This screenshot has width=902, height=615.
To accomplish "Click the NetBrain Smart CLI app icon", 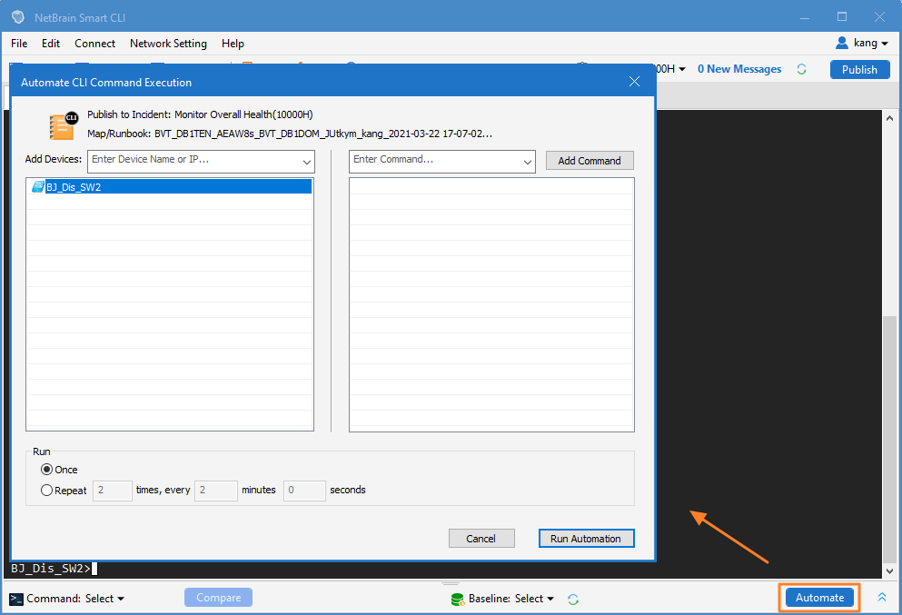I will point(18,16).
